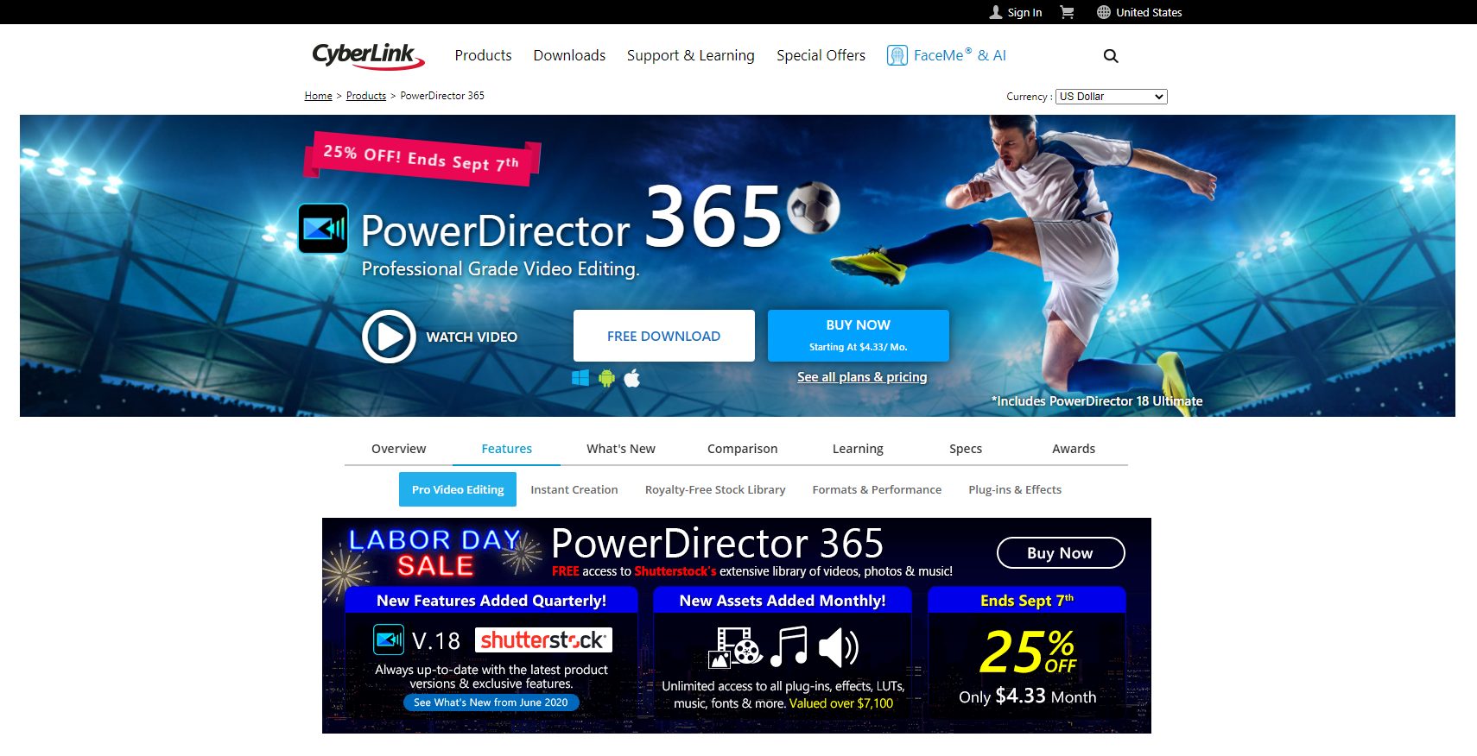Switch to the What's New tab
Viewport: 1477px width, 756px height.
621,449
